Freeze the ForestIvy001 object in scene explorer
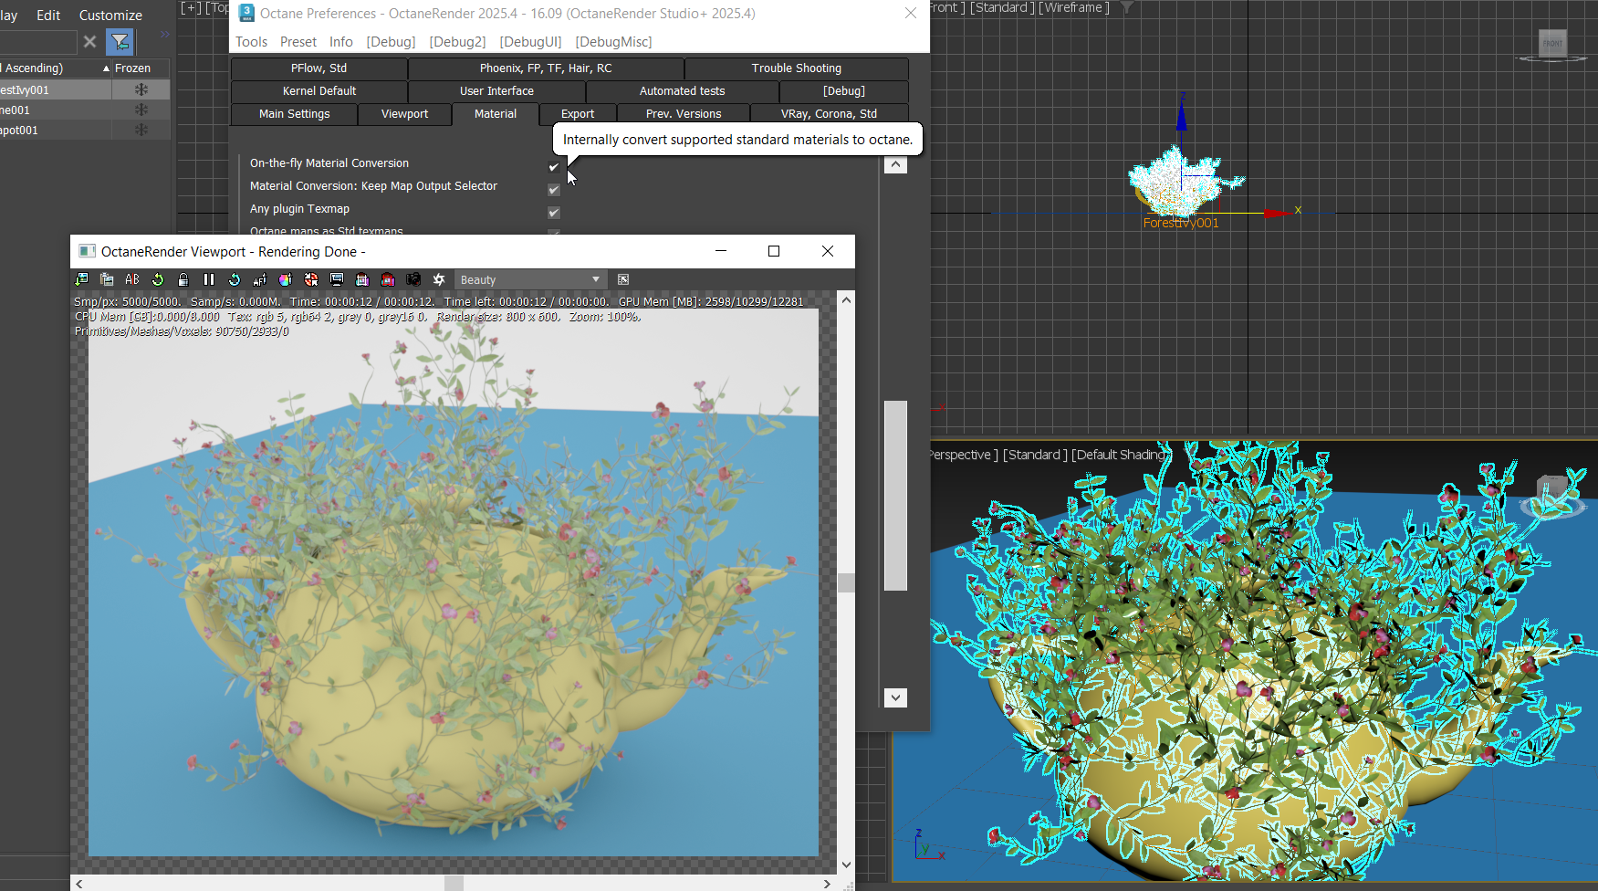The height and width of the screenshot is (891, 1598). coord(141,89)
